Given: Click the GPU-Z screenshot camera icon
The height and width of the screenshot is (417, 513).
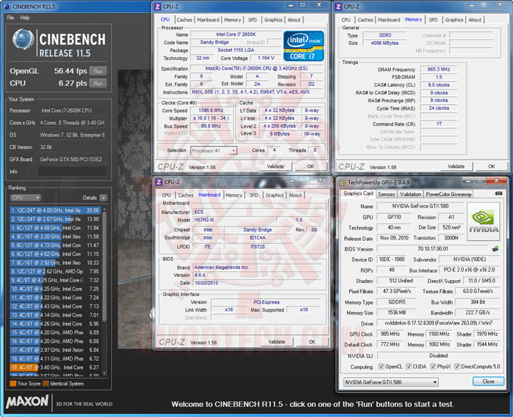Looking at the screenshot, I should pyautogui.click(x=498, y=193).
